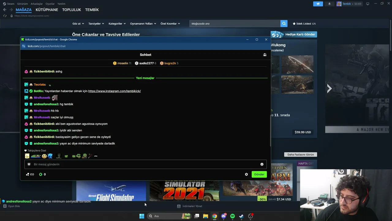Open the Görünüm menu
Screen dimensions: 392x221
point(22,4)
